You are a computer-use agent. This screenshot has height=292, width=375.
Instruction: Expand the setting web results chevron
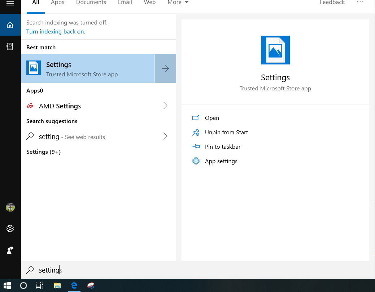click(x=165, y=136)
